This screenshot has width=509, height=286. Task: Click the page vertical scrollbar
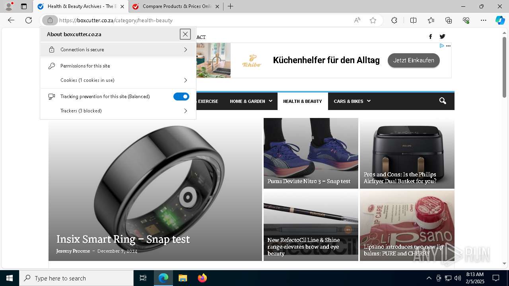(504, 68)
